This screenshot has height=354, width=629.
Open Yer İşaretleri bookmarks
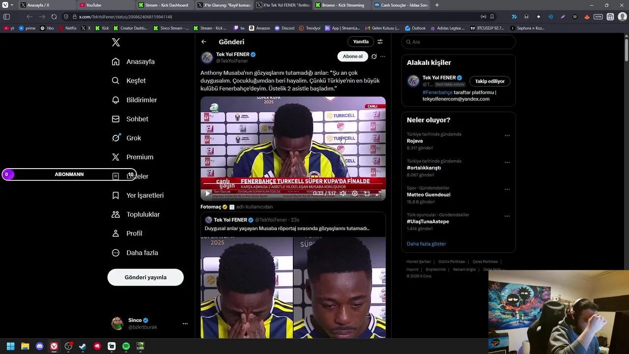click(x=138, y=195)
